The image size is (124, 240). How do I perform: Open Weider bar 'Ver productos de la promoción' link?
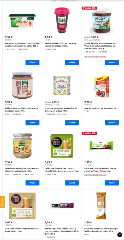tap(95, 175)
